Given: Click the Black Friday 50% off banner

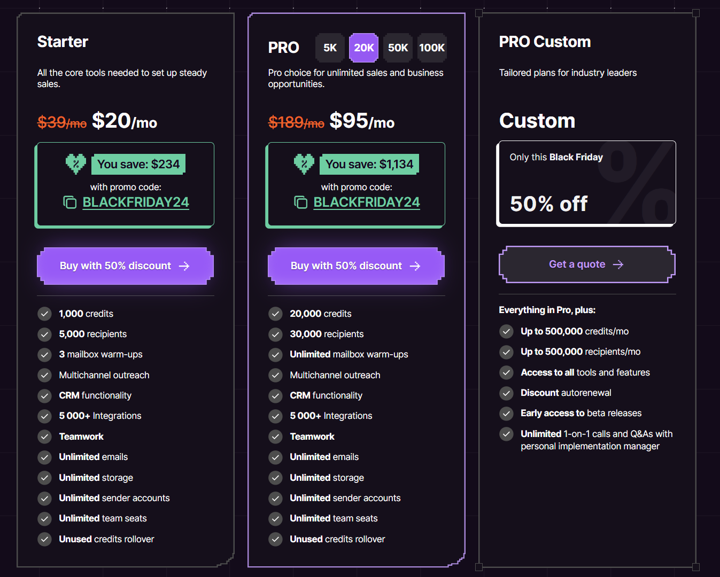Looking at the screenshot, I should tap(586, 183).
